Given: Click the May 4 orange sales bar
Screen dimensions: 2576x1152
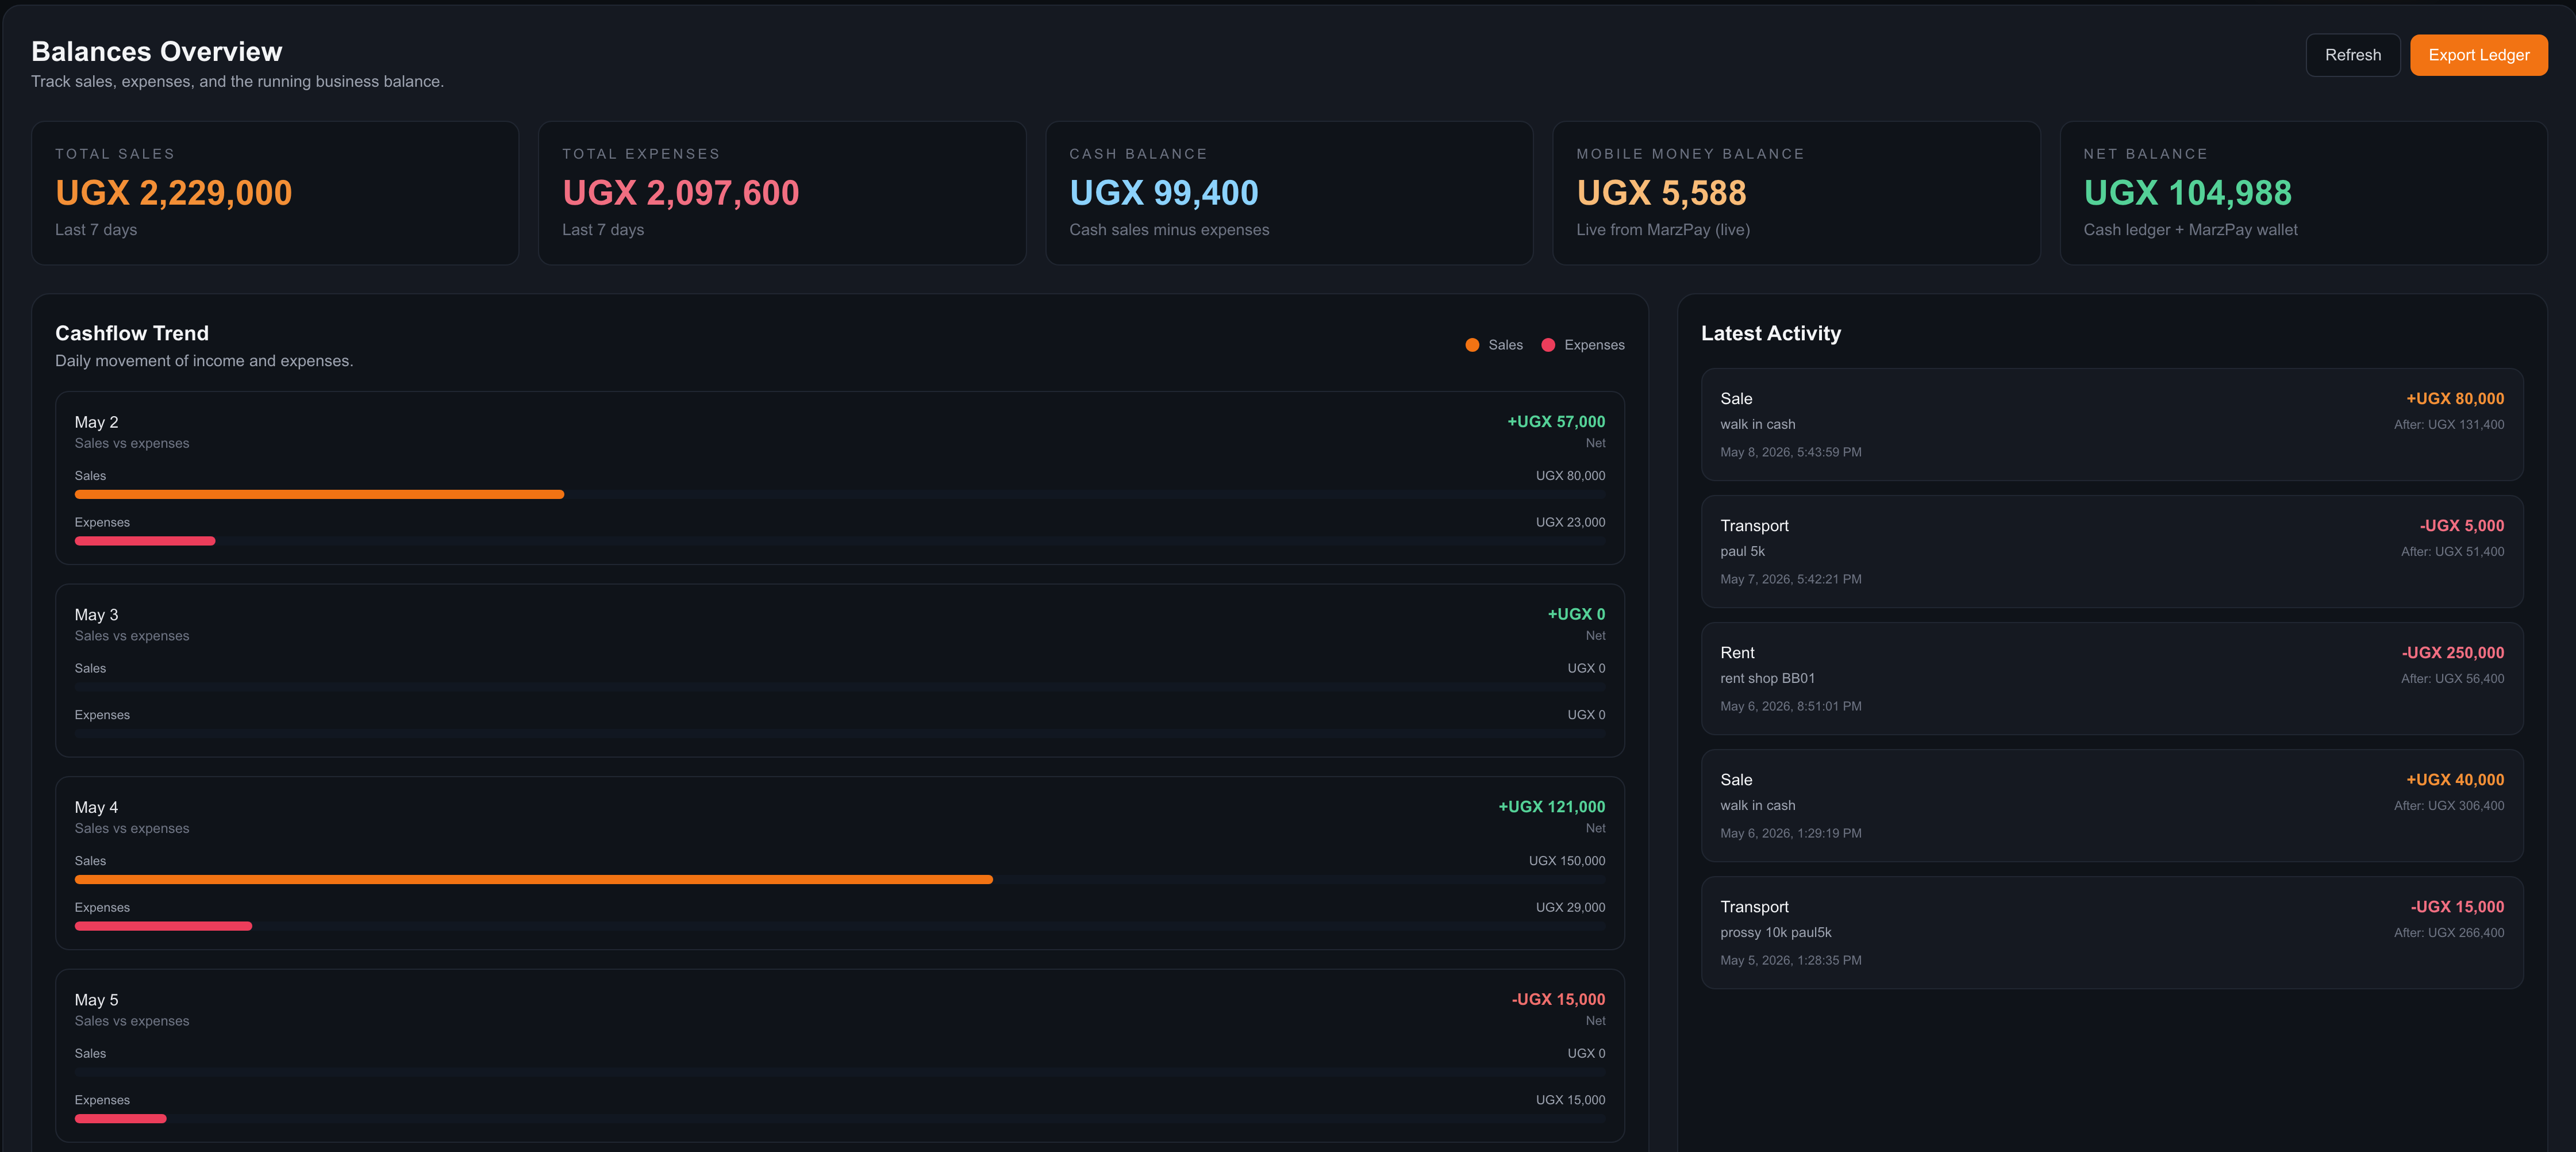Looking at the screenshot, I should [534, 879].
